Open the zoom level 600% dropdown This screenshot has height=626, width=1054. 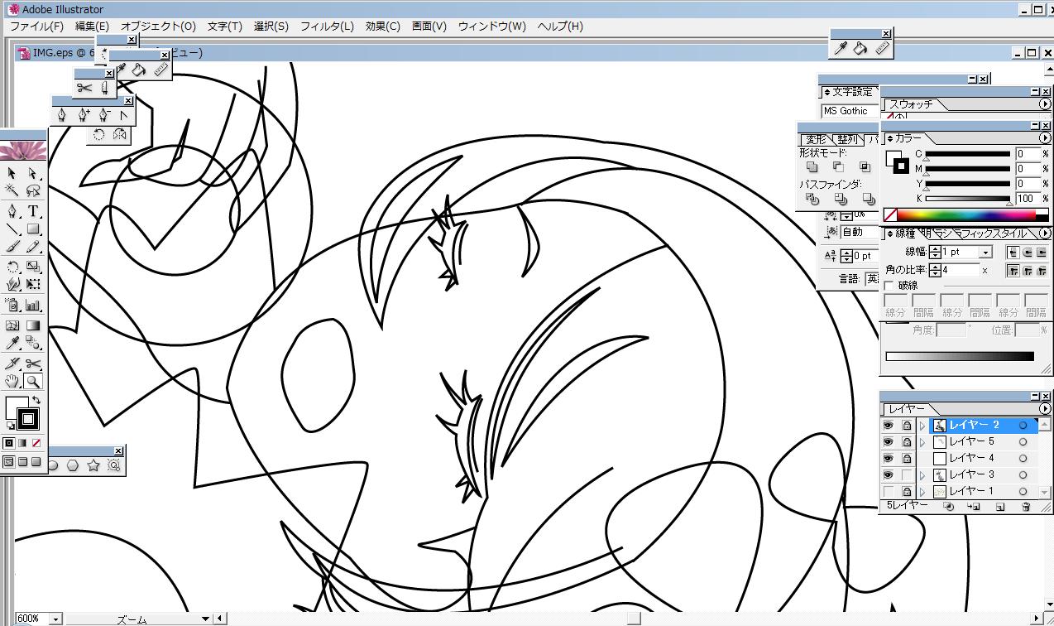click(55, 619)
